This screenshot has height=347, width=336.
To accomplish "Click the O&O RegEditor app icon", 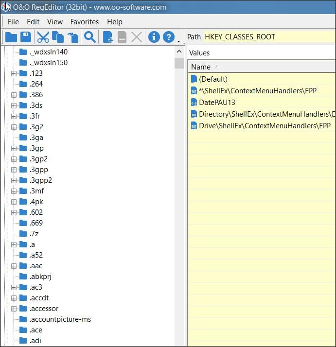I will coord(5,7).
